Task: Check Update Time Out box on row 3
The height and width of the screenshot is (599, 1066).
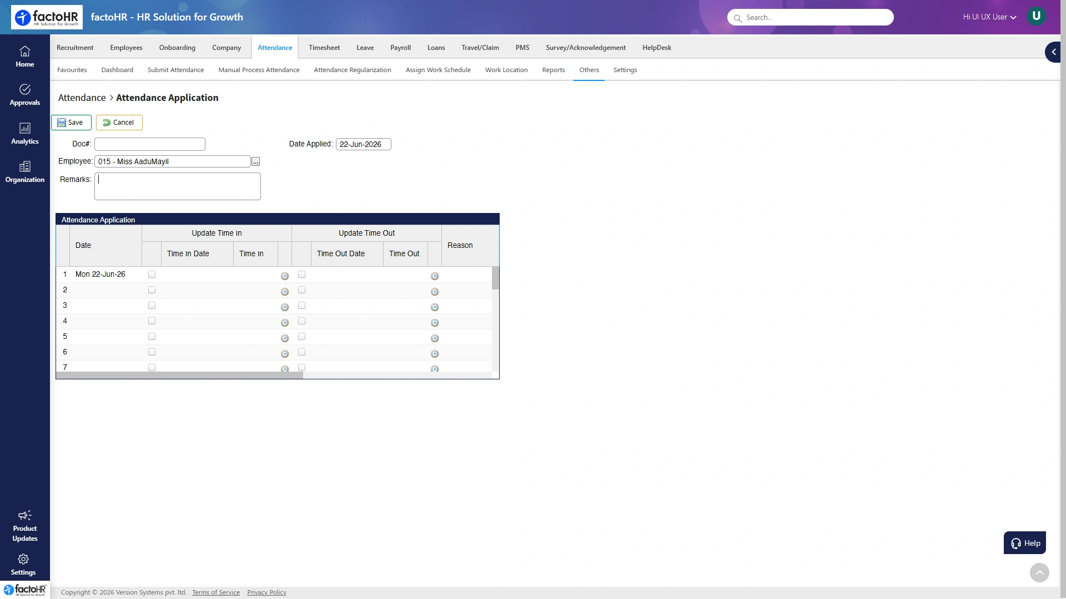Action: coord(301,306)
